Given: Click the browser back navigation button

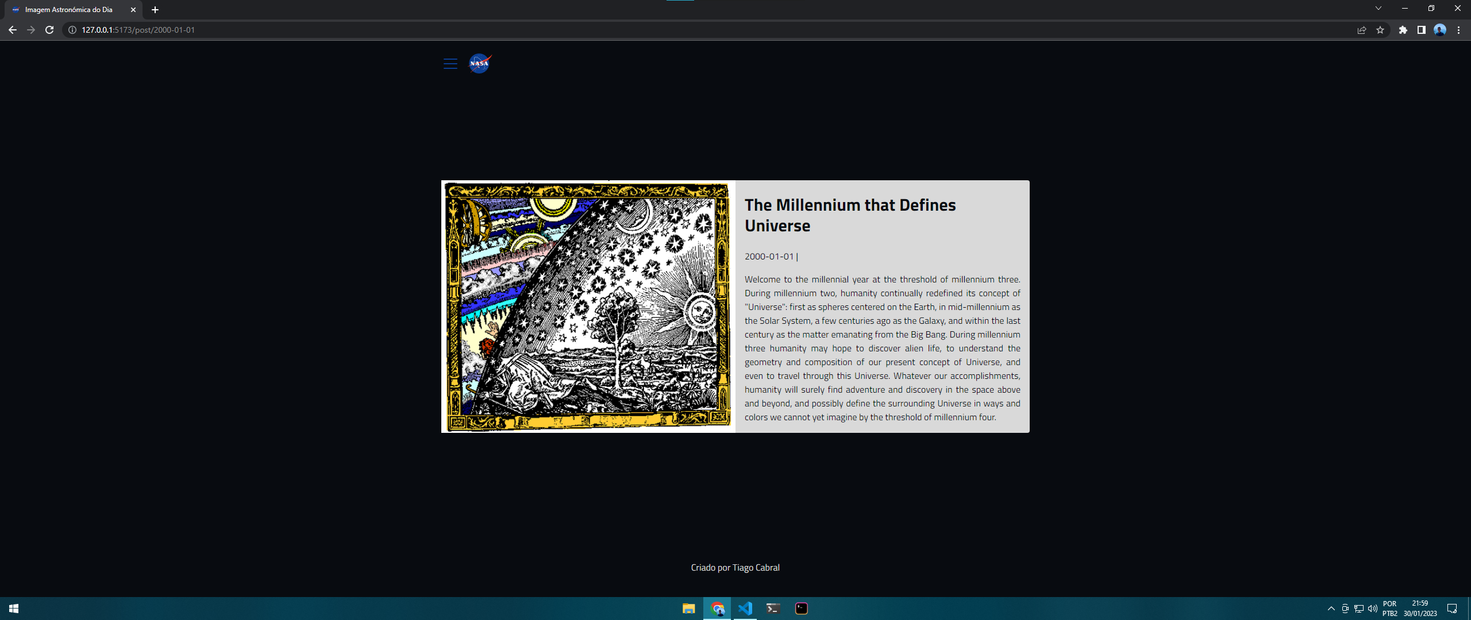Looking at the screenshot, I should click(13, 30).
